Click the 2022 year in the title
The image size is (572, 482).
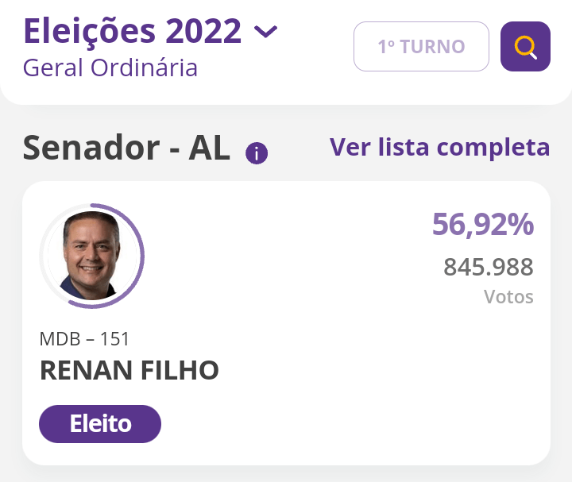[203, 32]
